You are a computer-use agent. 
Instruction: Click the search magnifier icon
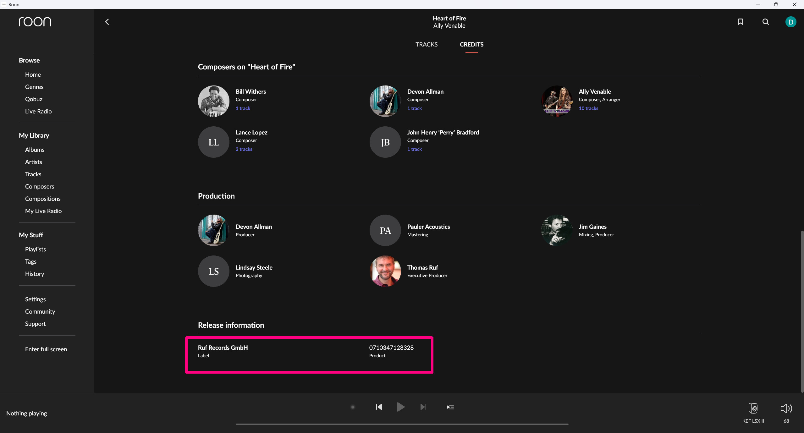click(765, 22)
